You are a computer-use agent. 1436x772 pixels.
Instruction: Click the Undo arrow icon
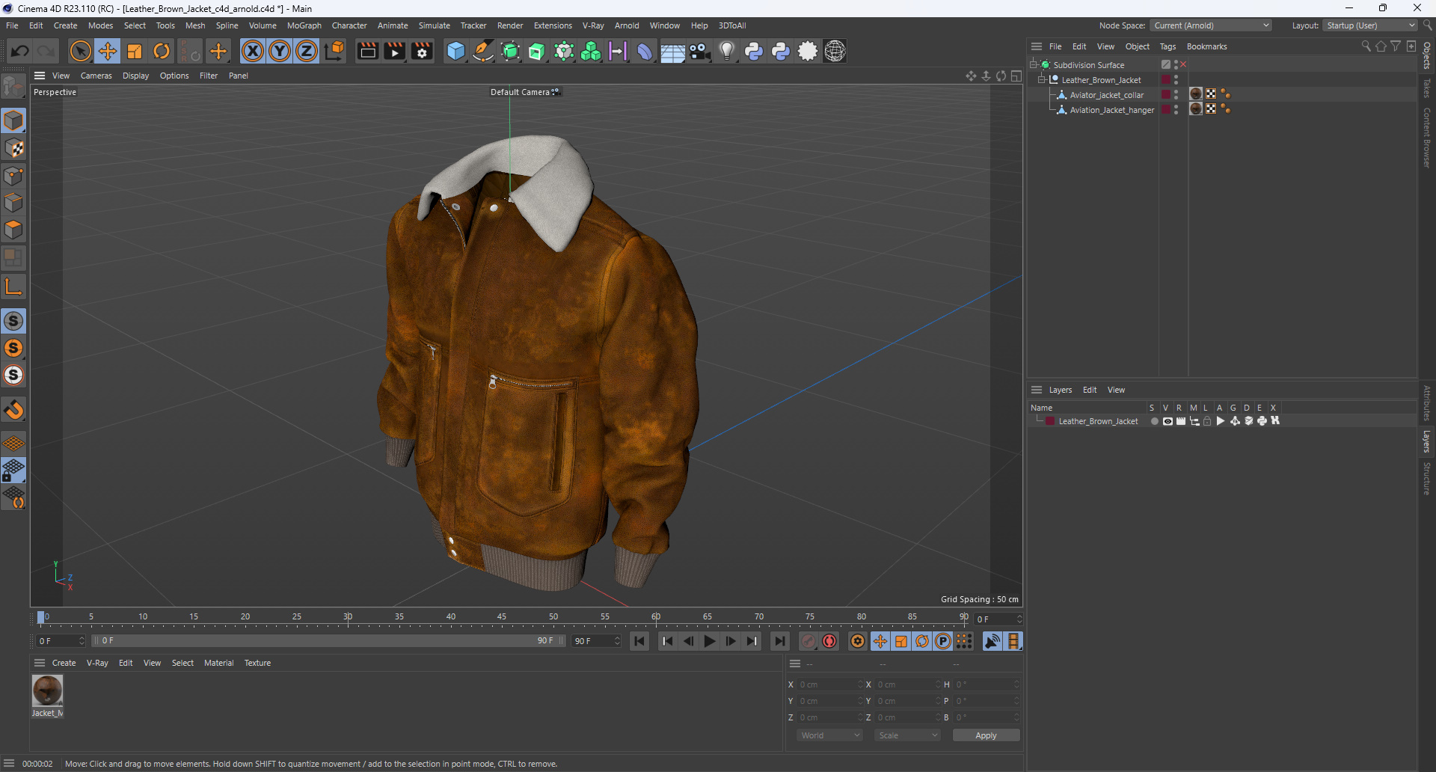pos(20,51)
